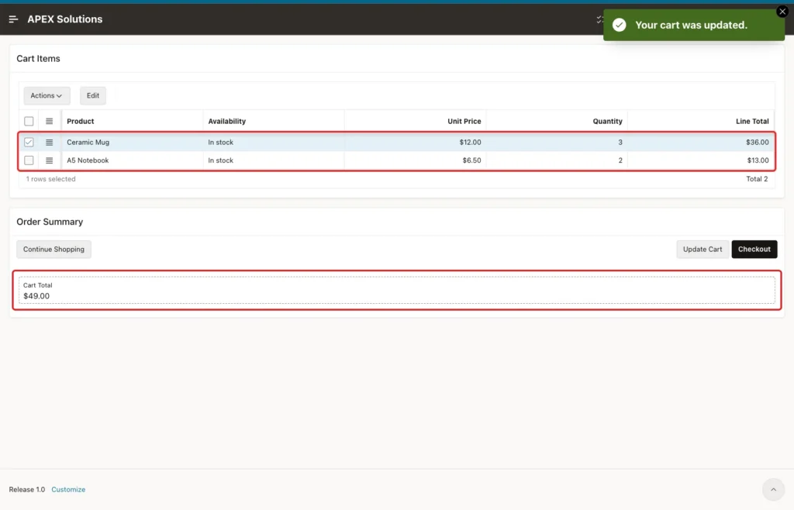Image resolution: width=794 pixels, height=510 pixels.
Task: Open the Customize link in footer
Action: pos(68,490)
